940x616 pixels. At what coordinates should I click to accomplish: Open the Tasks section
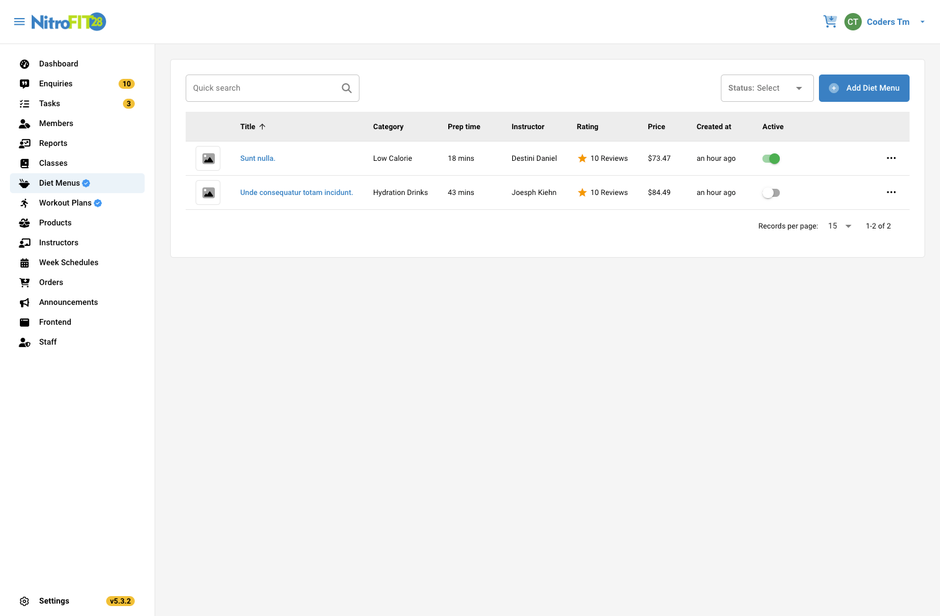click(50, 103)
